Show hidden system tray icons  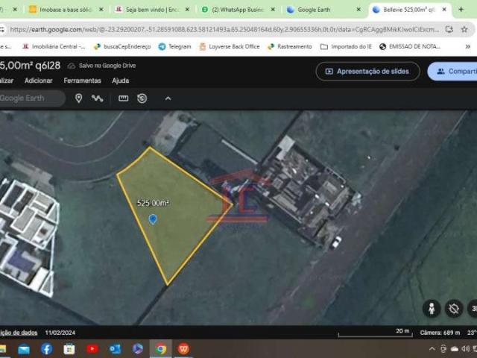433,348
